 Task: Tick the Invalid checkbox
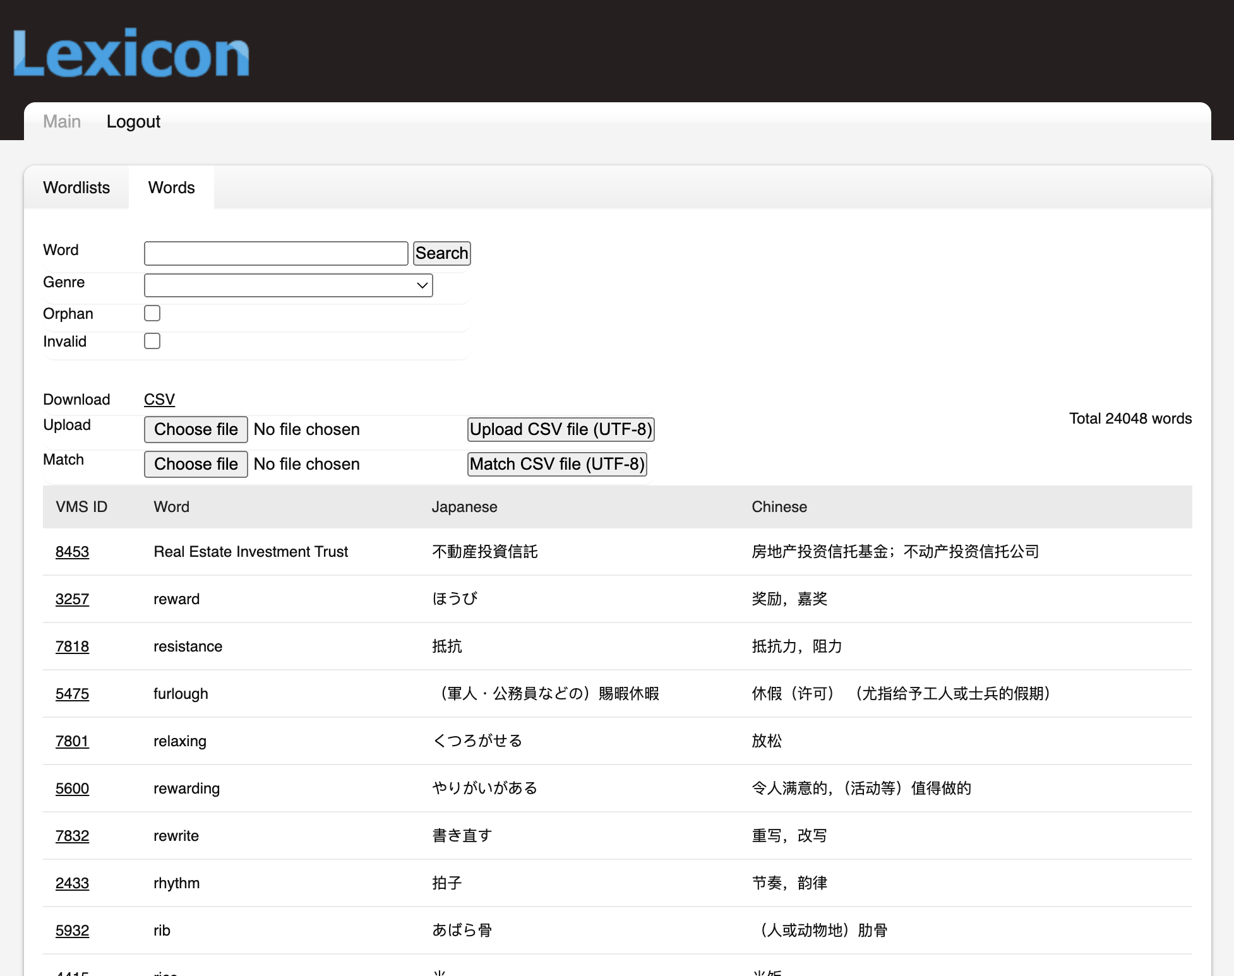[x=152, y=341]
